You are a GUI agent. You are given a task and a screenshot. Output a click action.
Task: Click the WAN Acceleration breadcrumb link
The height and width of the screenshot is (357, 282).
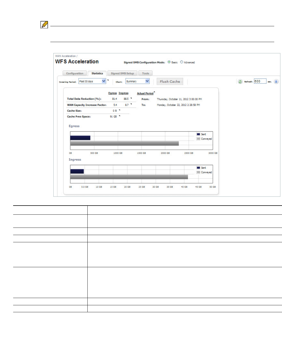(65, 56)
